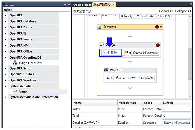Switch to the Open project tab

point(82,5)
